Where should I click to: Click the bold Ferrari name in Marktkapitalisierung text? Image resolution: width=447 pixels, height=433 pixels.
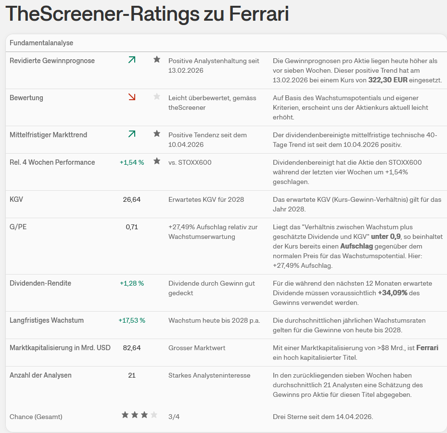427,348
